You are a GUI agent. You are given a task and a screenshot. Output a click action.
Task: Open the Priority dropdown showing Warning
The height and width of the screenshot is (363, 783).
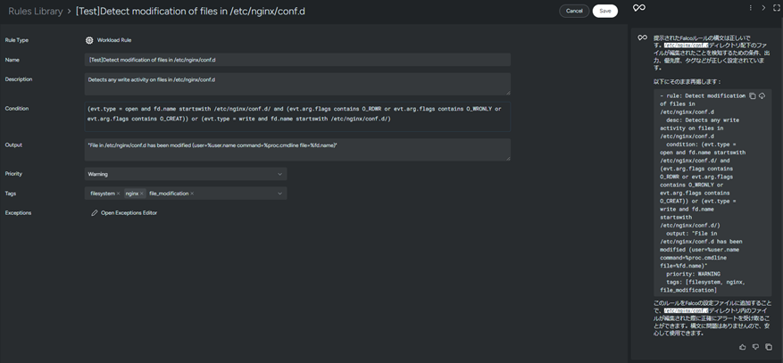(x=185, y=174)
